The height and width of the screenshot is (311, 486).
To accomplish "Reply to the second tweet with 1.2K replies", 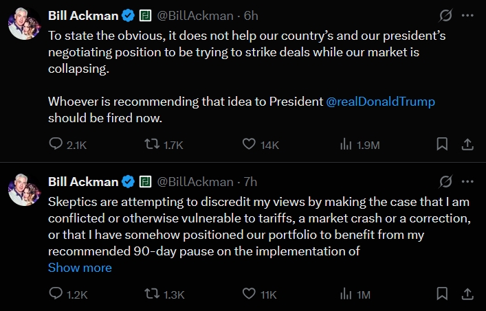I will pos(56,294).
